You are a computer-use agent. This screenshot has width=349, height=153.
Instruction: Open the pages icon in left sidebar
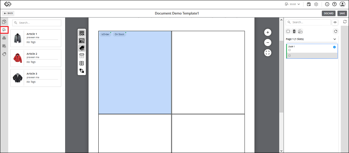point(4,22)
